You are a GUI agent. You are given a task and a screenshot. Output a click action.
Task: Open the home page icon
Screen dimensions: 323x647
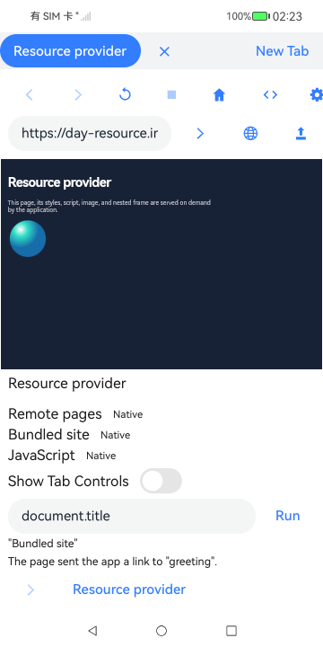pos(219,95)
